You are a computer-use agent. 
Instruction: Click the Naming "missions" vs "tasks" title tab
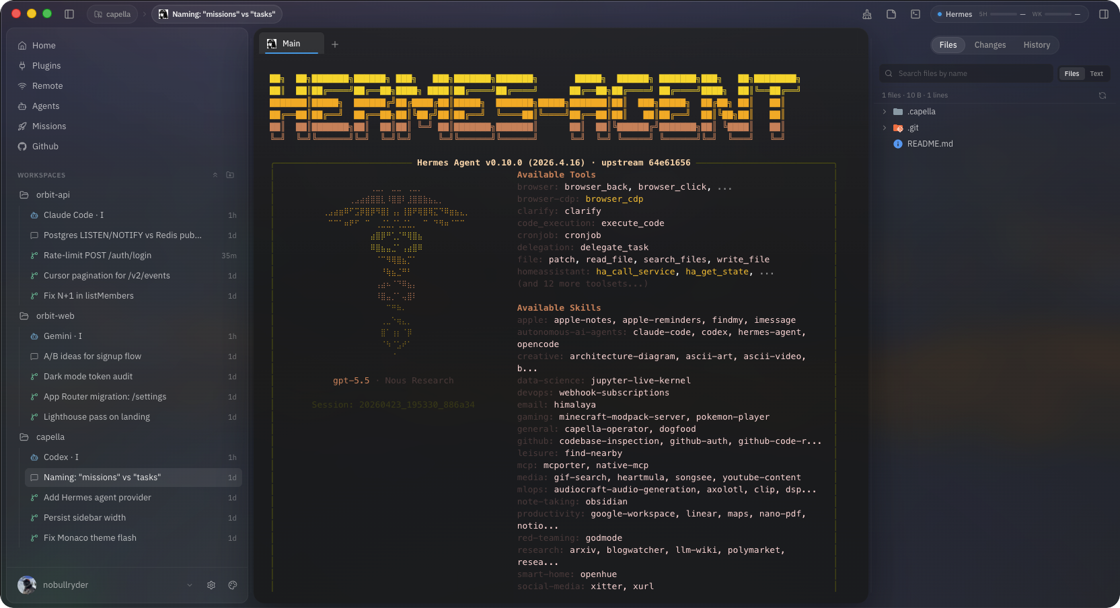[x=217, y=14]
